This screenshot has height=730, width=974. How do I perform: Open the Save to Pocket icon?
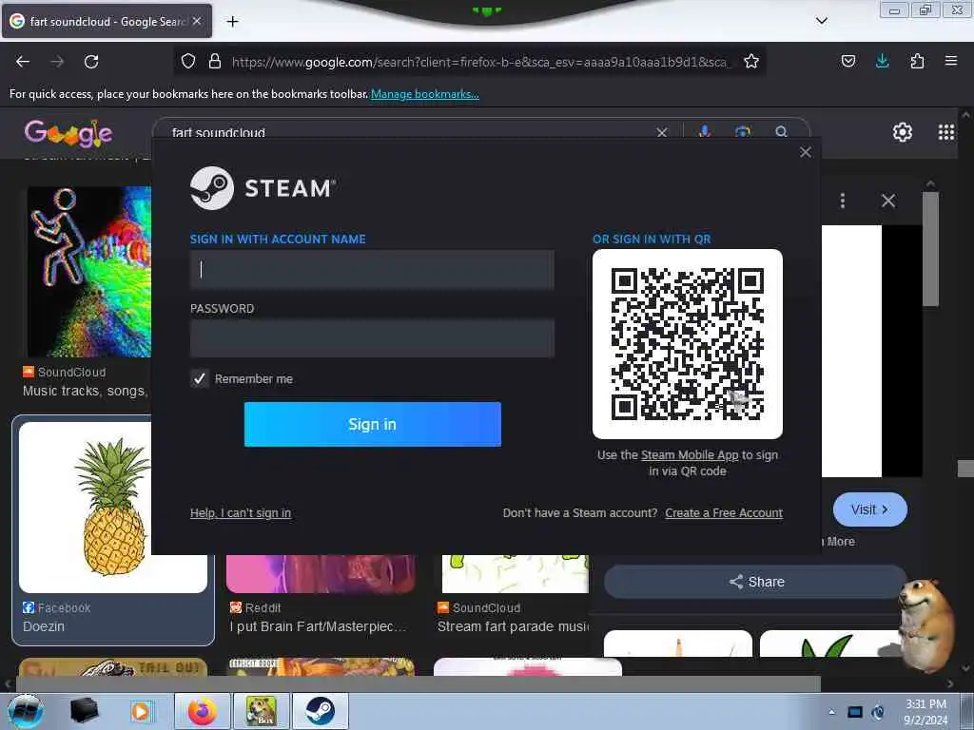(848, 61)
